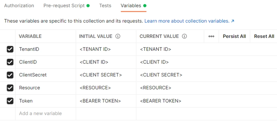Viewport: 277px width, 131px height.
Task: Click the Reset All button
Action: click(264, 36)
